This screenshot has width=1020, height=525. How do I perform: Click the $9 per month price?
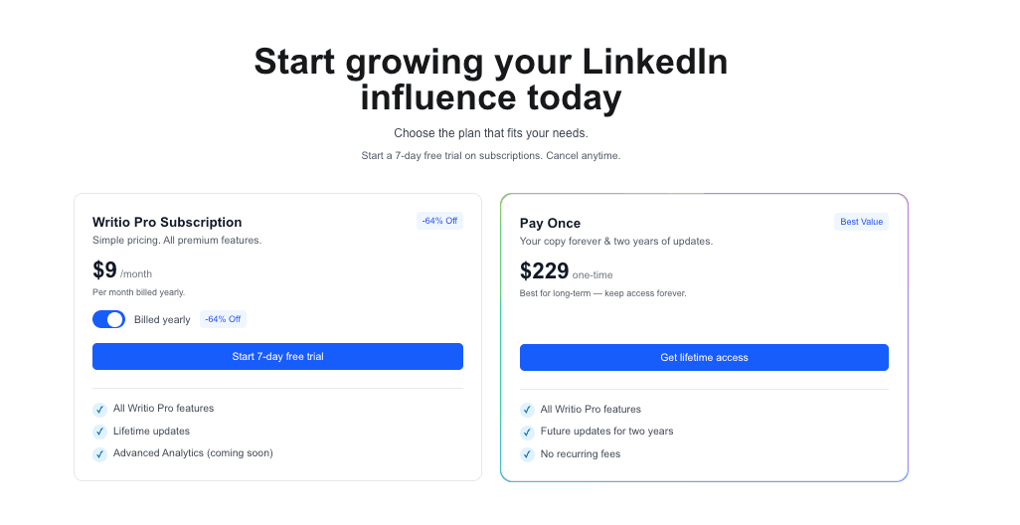click(105, 270)
